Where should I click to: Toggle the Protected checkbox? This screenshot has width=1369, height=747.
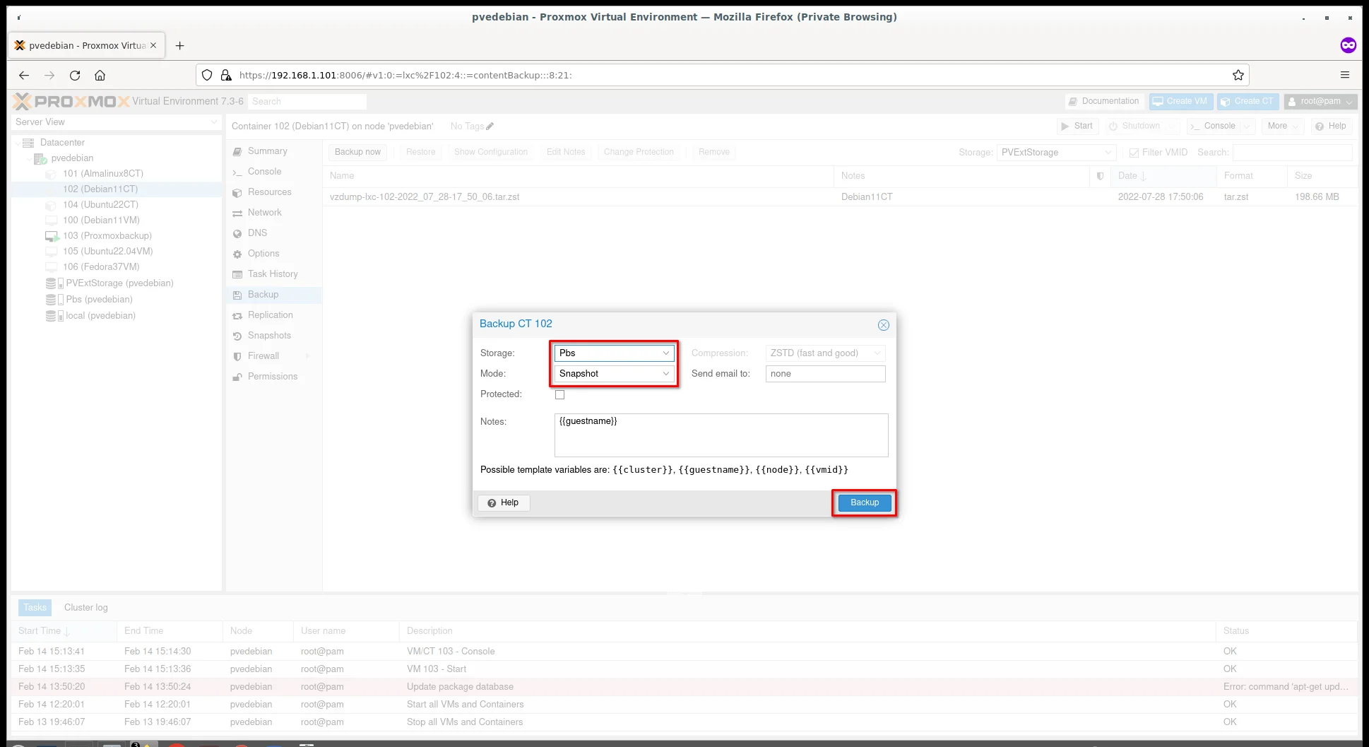point(559,395)
